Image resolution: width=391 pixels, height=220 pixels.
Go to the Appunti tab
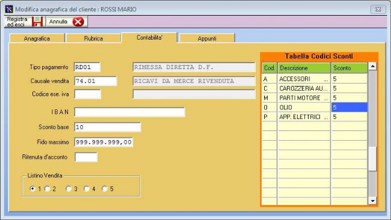coord(207,38)
